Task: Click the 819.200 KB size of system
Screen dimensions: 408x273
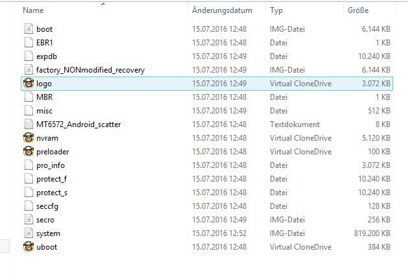Action: pos(372,233)
